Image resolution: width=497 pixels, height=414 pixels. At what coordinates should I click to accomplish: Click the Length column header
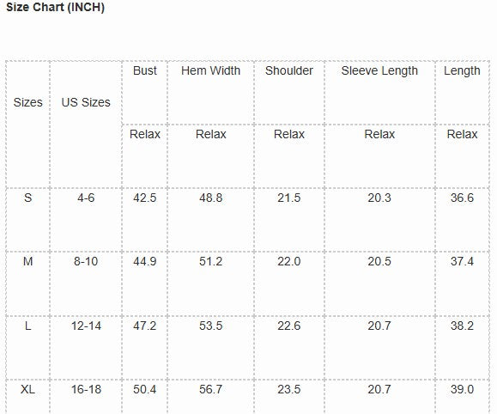point(462,70)
